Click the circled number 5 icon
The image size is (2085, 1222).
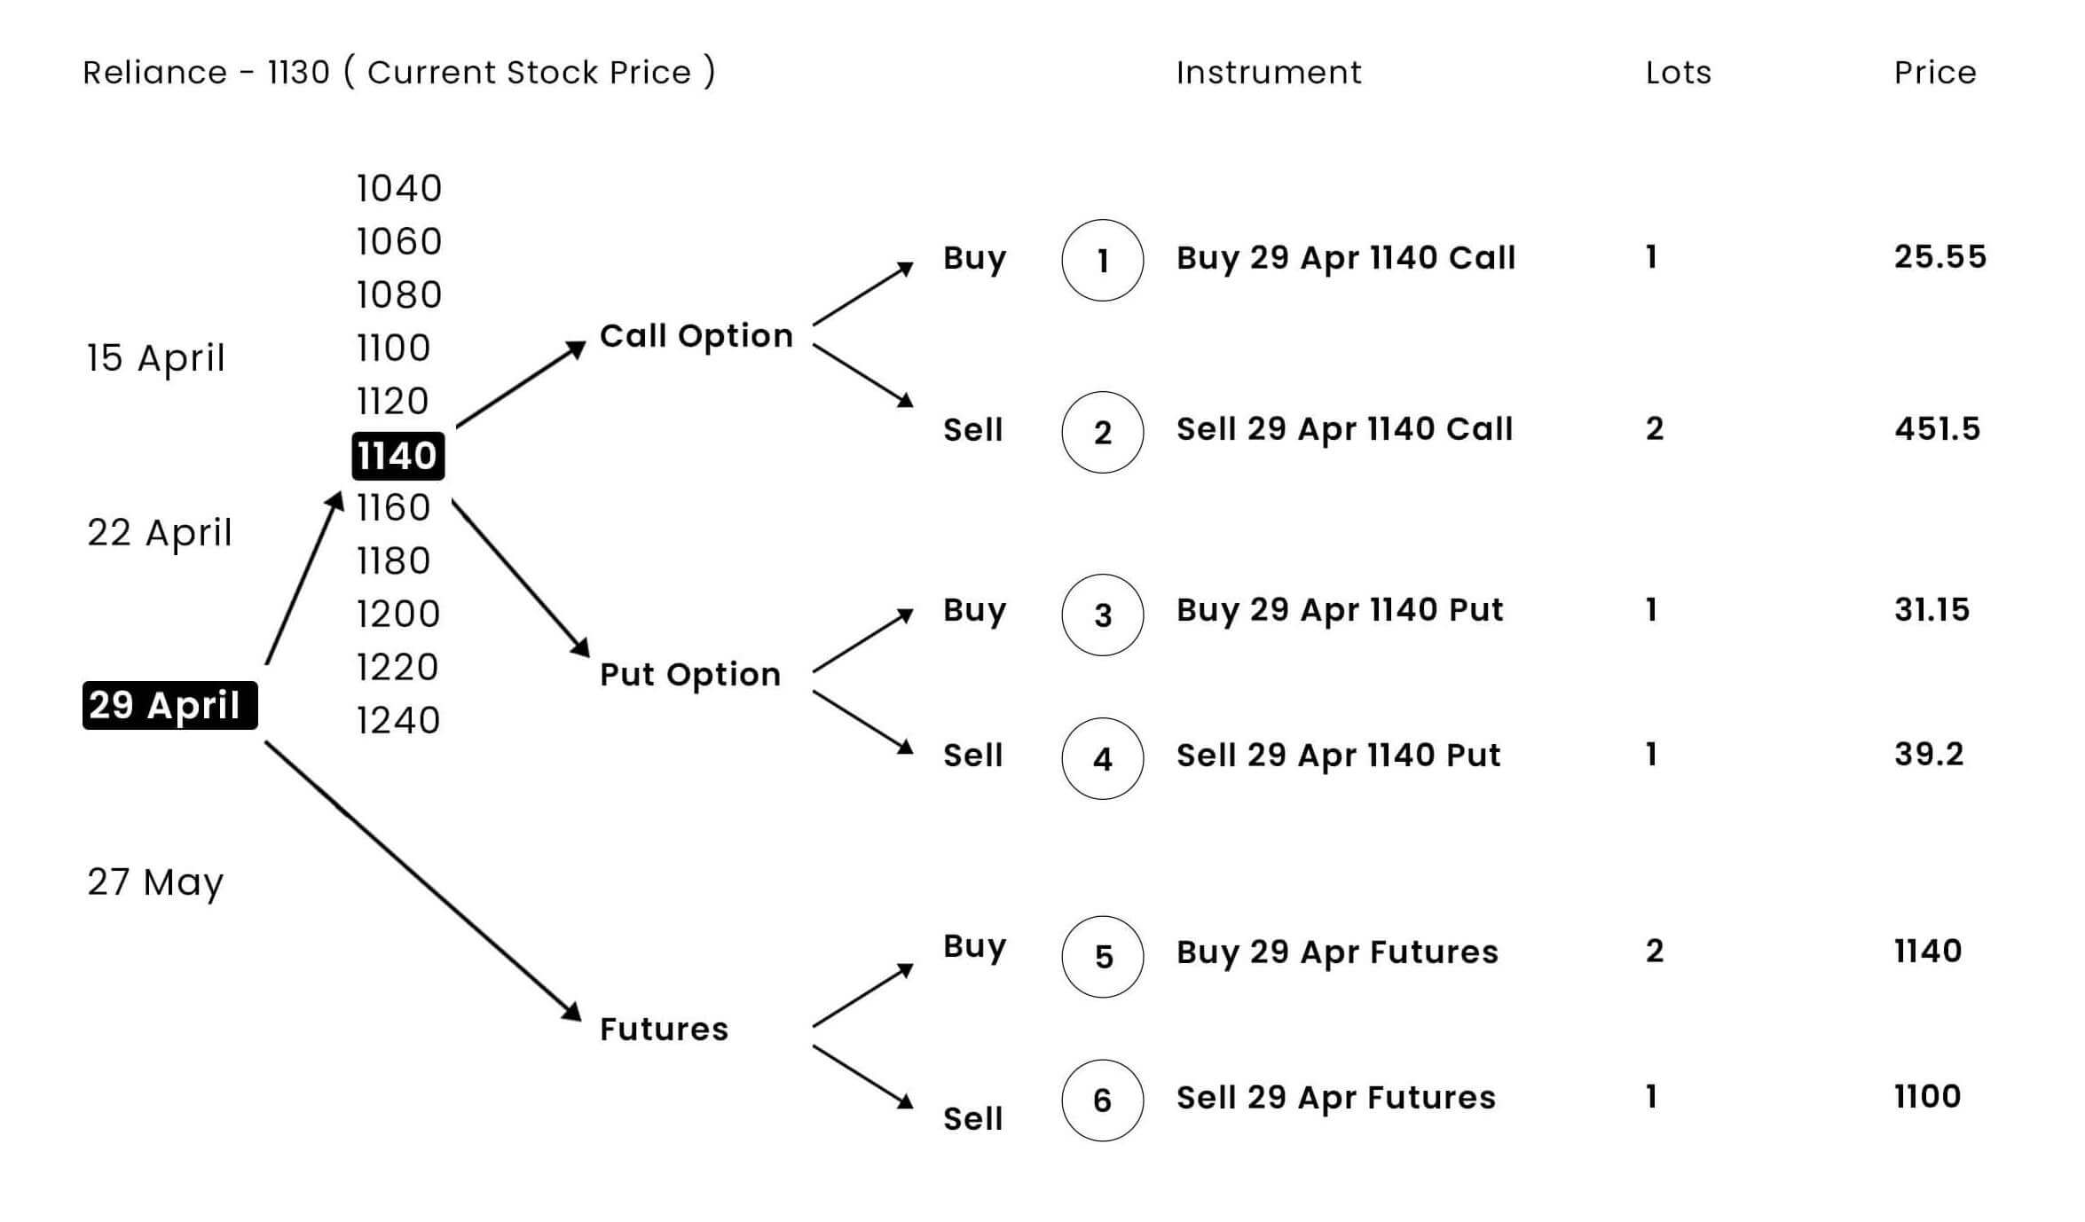(1102, 956)
